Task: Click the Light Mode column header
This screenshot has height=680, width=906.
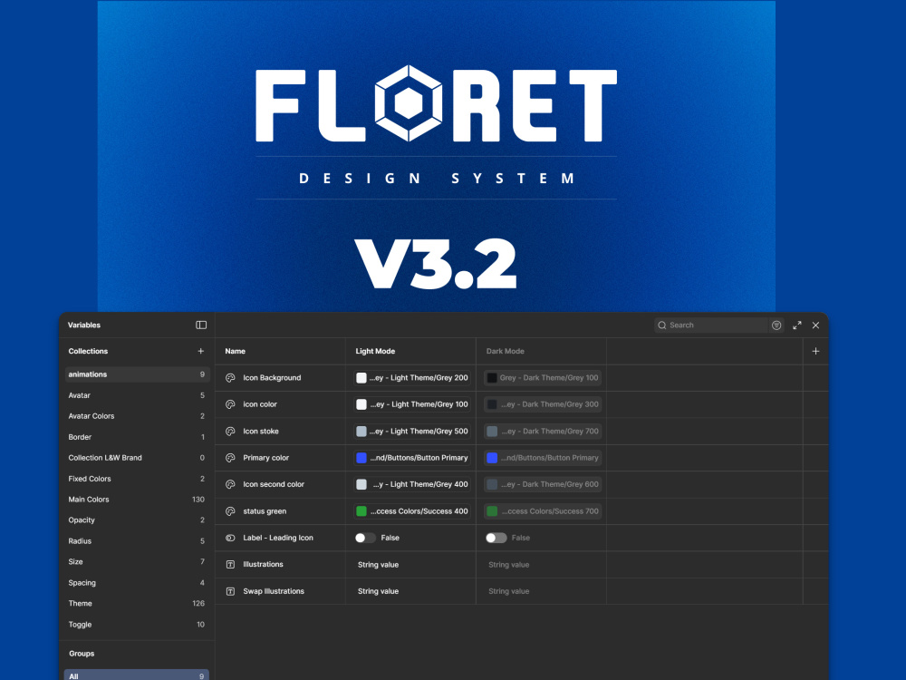Action: point(375,351)
